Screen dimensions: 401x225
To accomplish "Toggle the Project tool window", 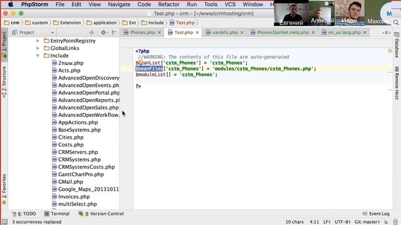I will (x=4, y=46).
